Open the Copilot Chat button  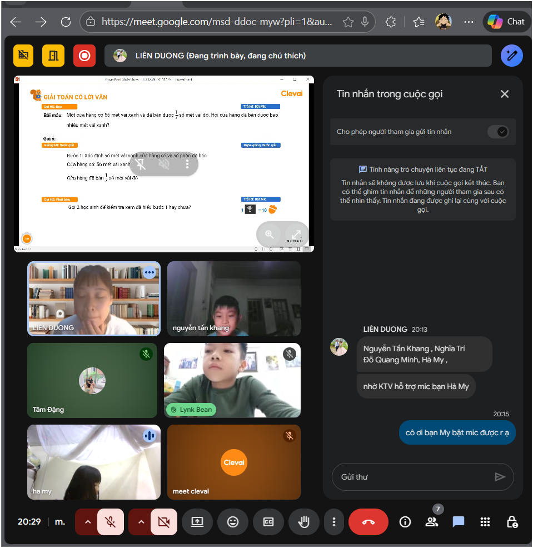(x=506, y=22)
